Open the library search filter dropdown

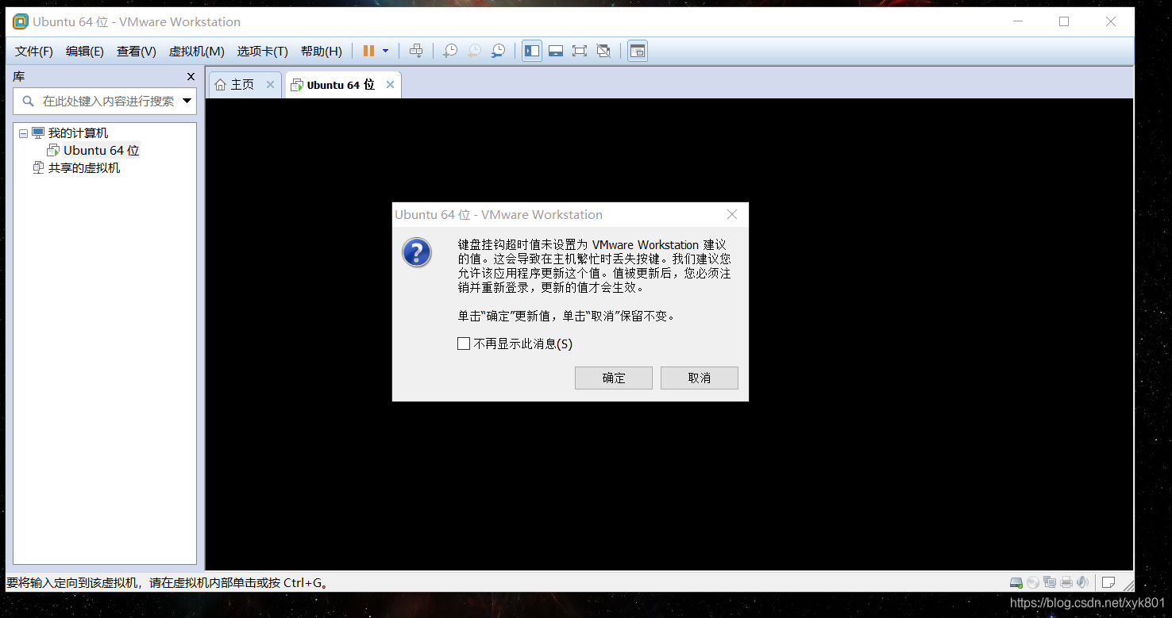187,101
